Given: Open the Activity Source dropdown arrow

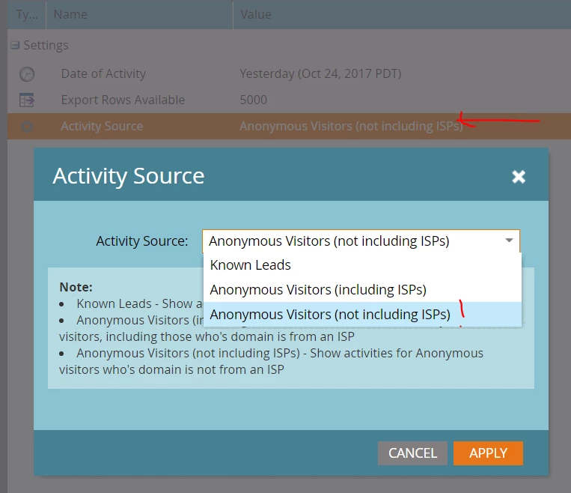Looking at the screenshot, I should 509,241.
